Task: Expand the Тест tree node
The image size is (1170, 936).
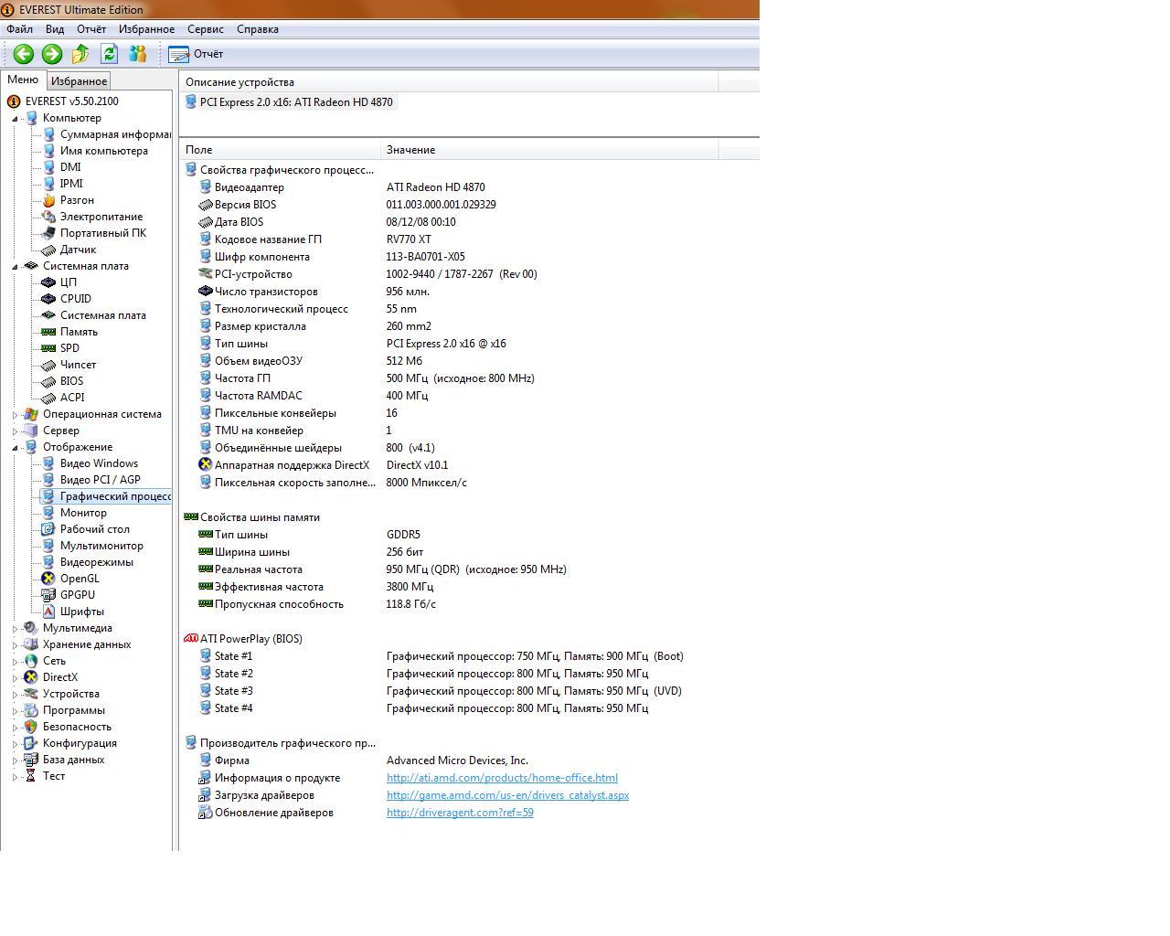Action: click(15, 777)
